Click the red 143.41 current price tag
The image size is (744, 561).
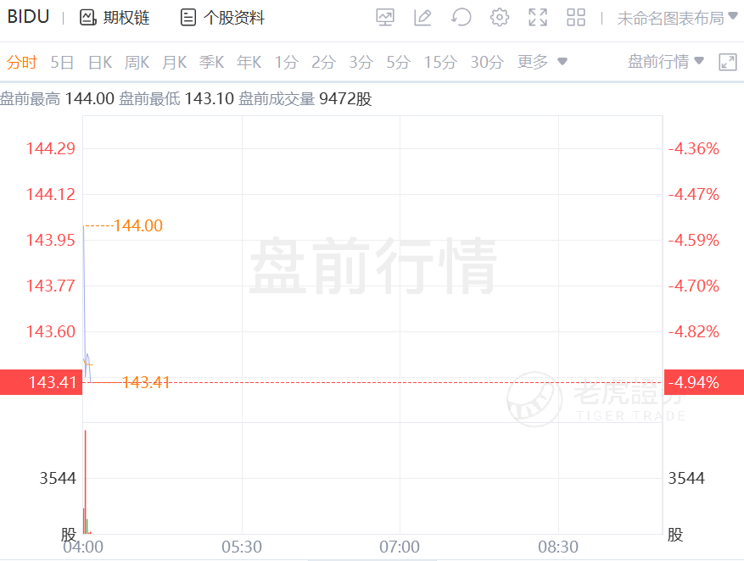42,382
